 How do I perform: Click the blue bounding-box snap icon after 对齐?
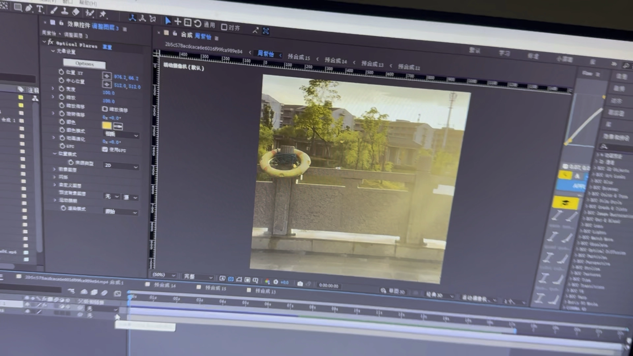[x=266, y=31]
